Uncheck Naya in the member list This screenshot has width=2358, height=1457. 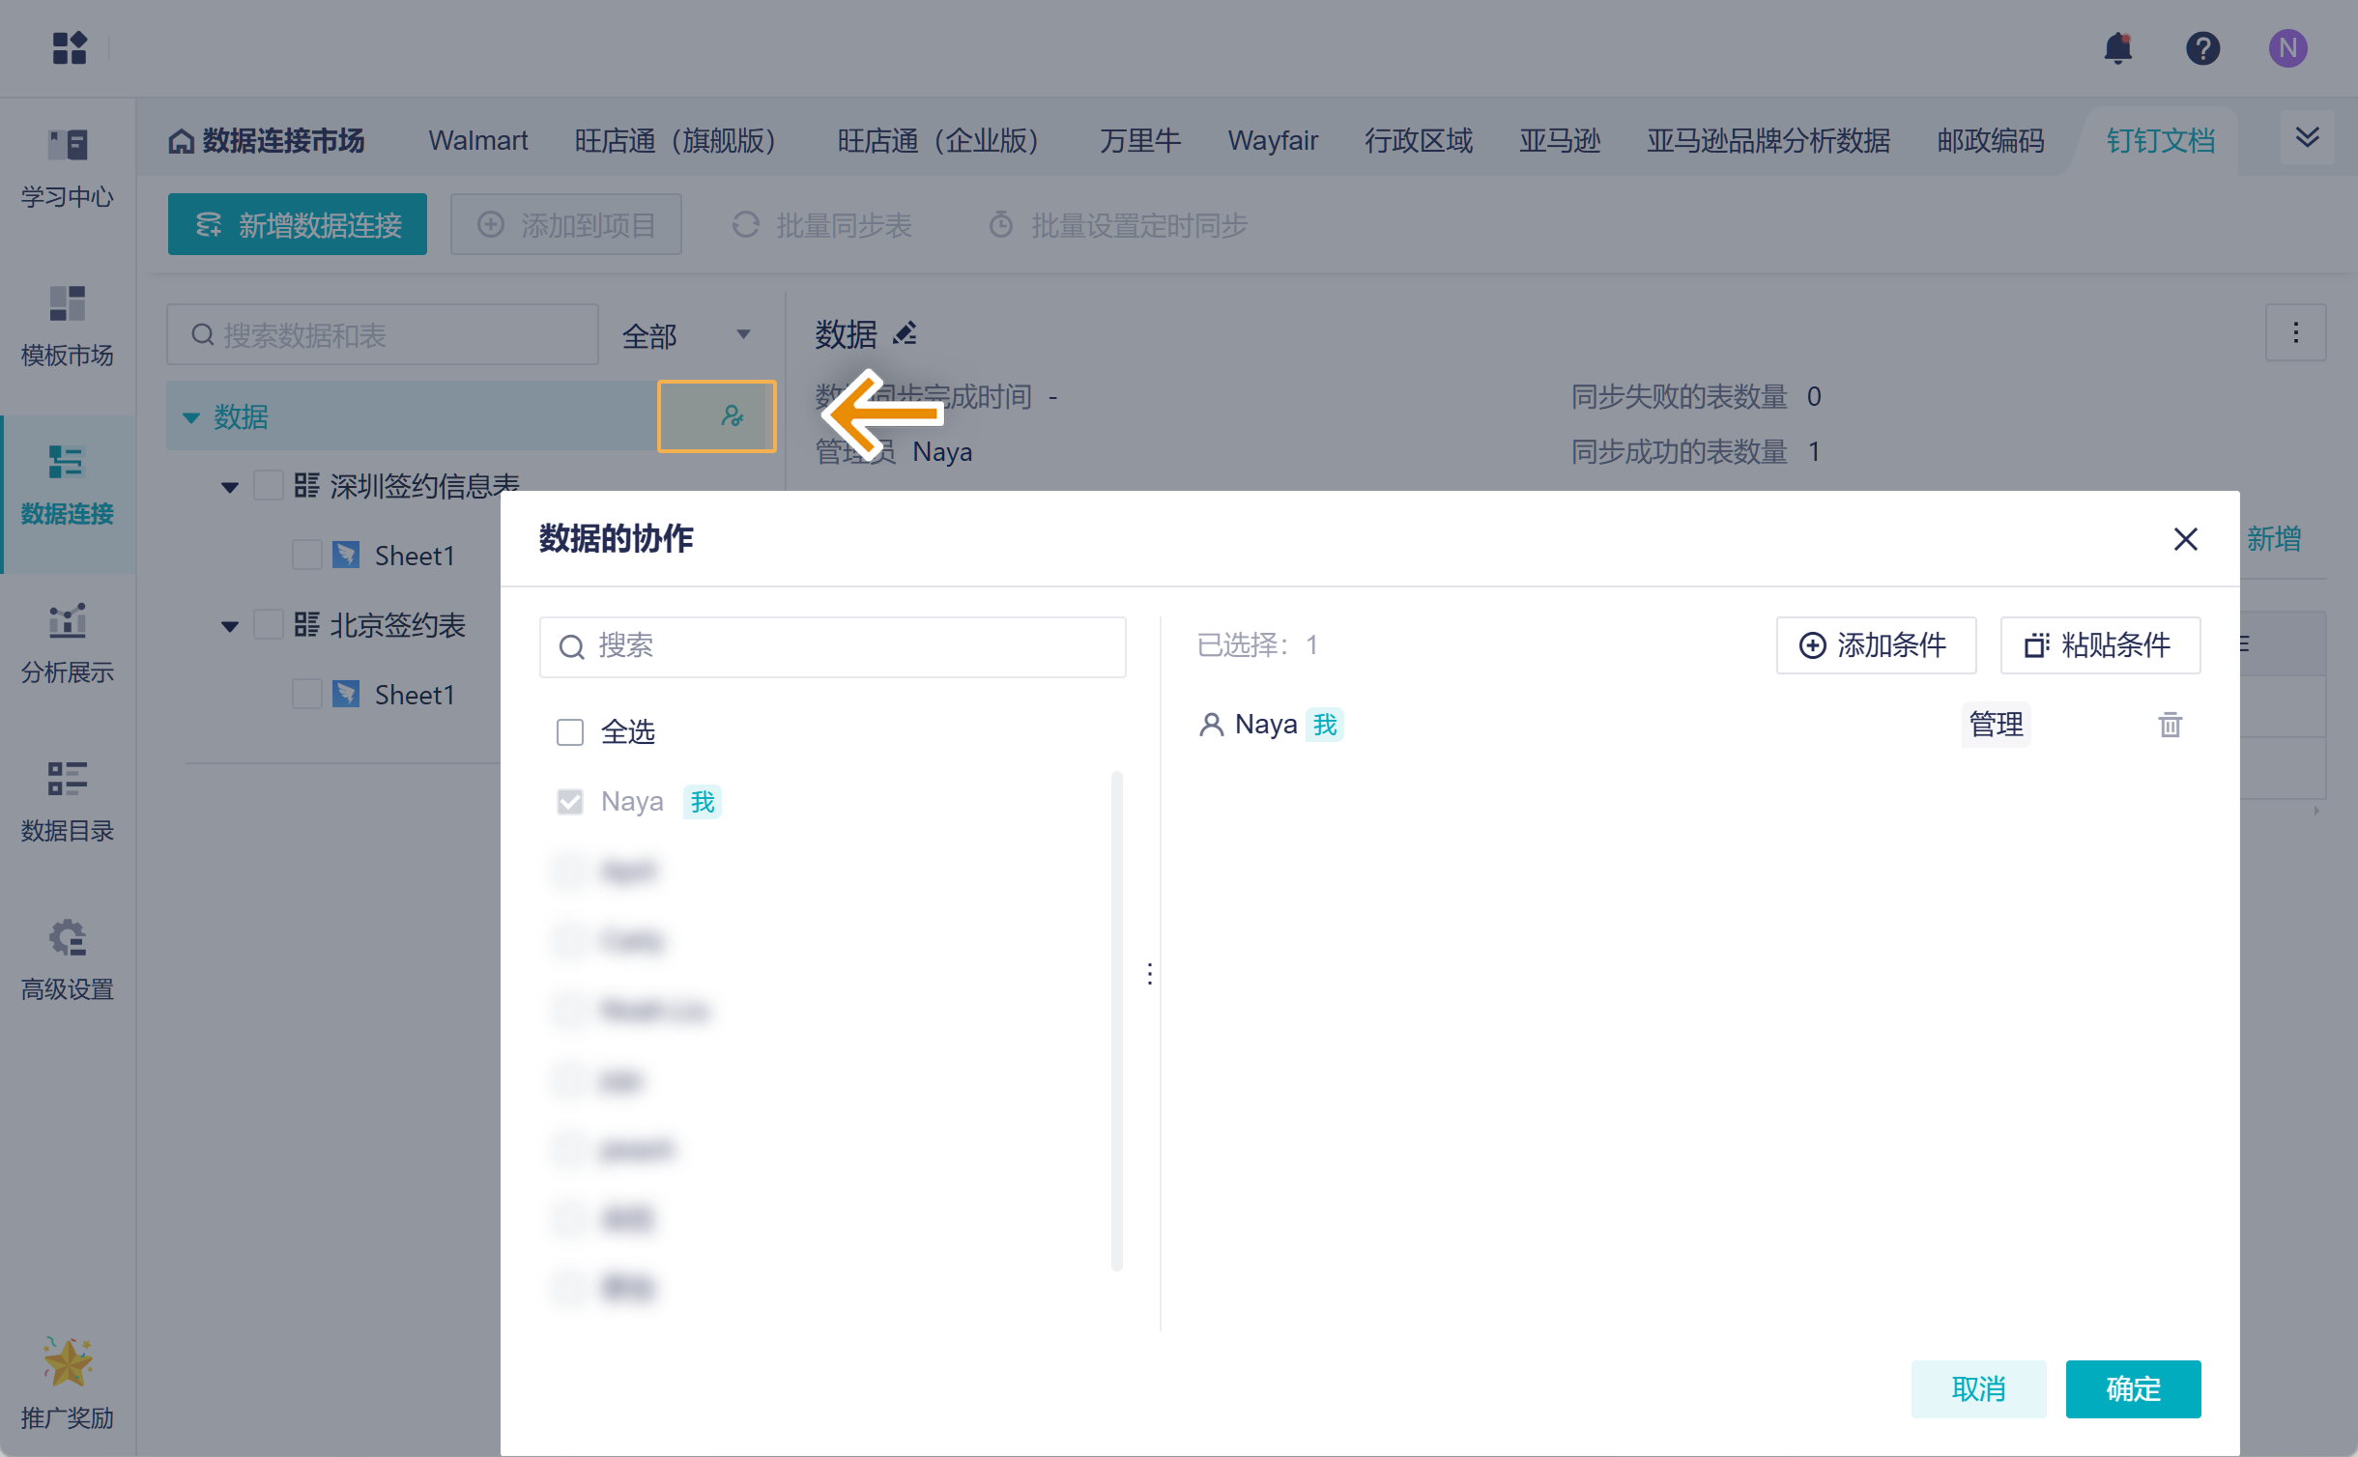(x=570, y=801)
